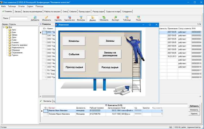Viewport: 204px width, 129px height.
Task: Click the Экспорт toolbar icon
Action: pyautogui.click(x=115, y=17)
